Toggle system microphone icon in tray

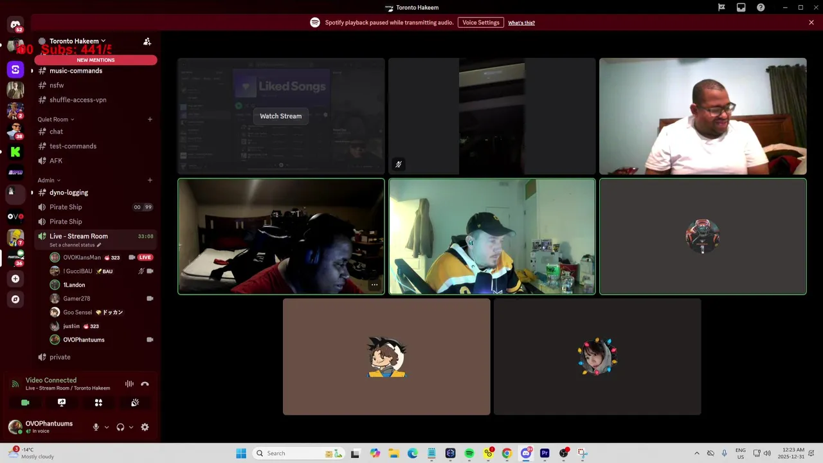coord(724,453)
